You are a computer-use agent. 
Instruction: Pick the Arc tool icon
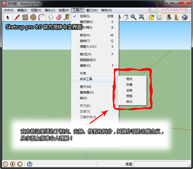[x=41, y=17]
